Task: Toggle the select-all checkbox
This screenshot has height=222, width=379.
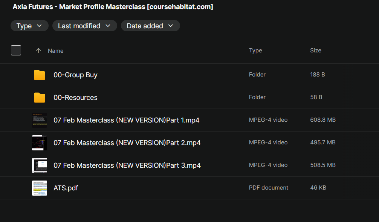Action: [16, 50]
